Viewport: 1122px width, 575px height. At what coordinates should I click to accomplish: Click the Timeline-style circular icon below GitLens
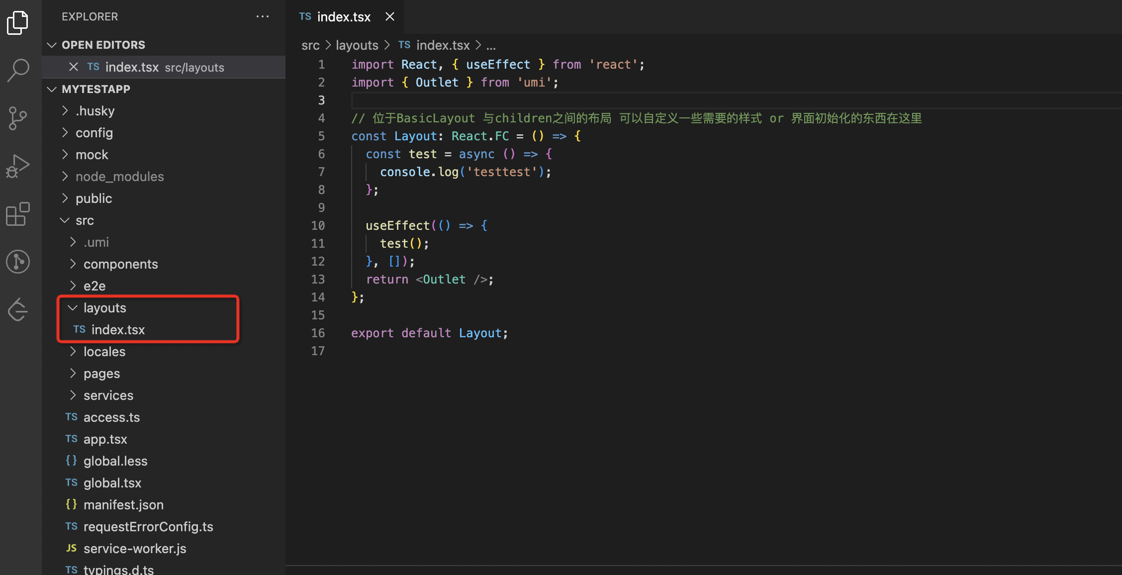[18, 309]
